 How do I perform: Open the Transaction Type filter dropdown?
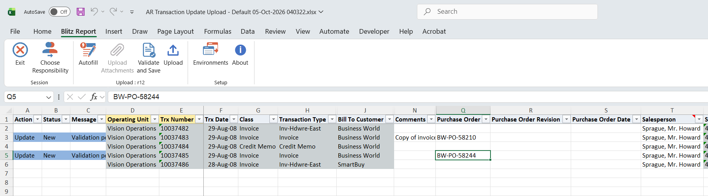(332, 119)
